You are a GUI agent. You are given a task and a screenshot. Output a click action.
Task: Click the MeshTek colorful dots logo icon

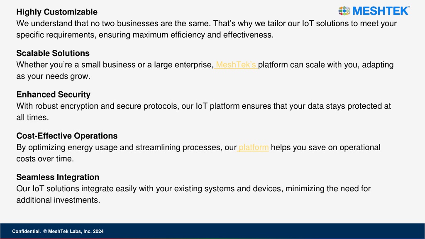pyautogui.click(x=344, y=11)
